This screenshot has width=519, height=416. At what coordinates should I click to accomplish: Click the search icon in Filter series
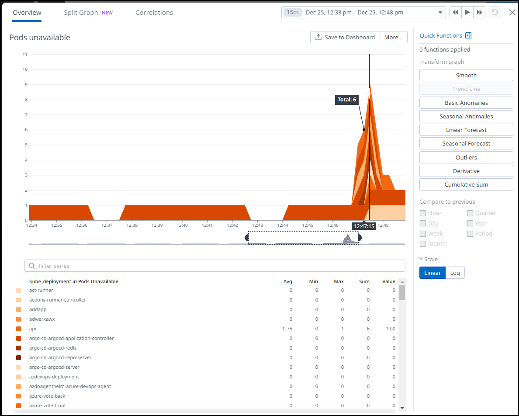click(32, 266)
